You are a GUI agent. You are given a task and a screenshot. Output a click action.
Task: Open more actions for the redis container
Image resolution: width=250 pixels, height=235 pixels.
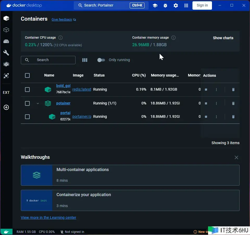[216, 90]
